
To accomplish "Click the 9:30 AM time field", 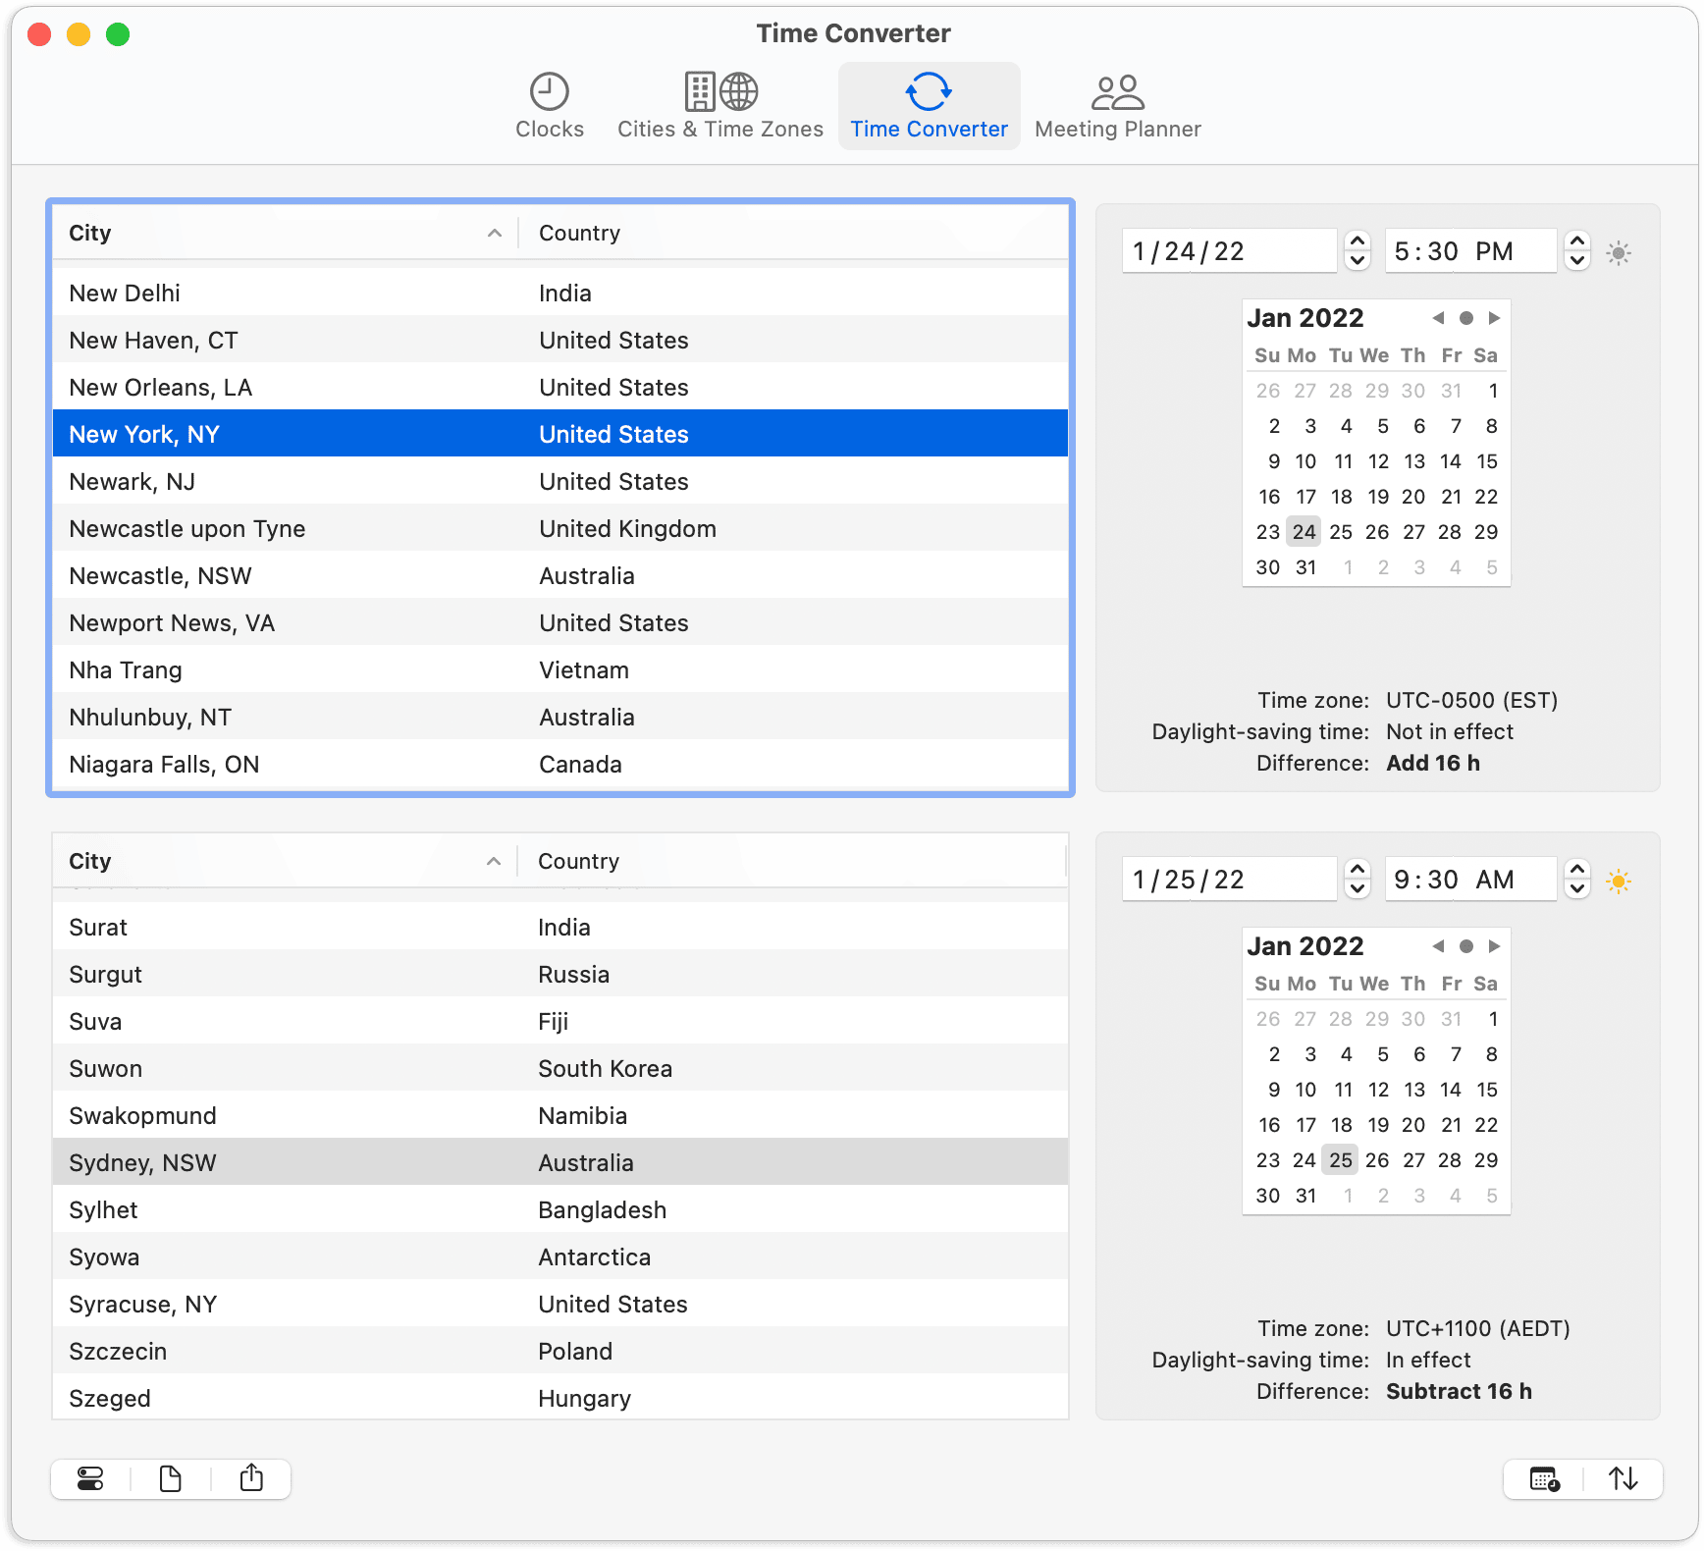I will pyautogui.click(x=1470, y=880).
